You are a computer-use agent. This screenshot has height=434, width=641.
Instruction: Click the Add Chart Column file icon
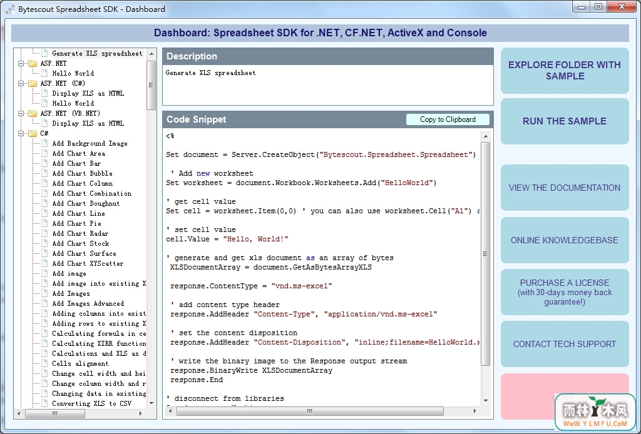(x=44, y=183)
